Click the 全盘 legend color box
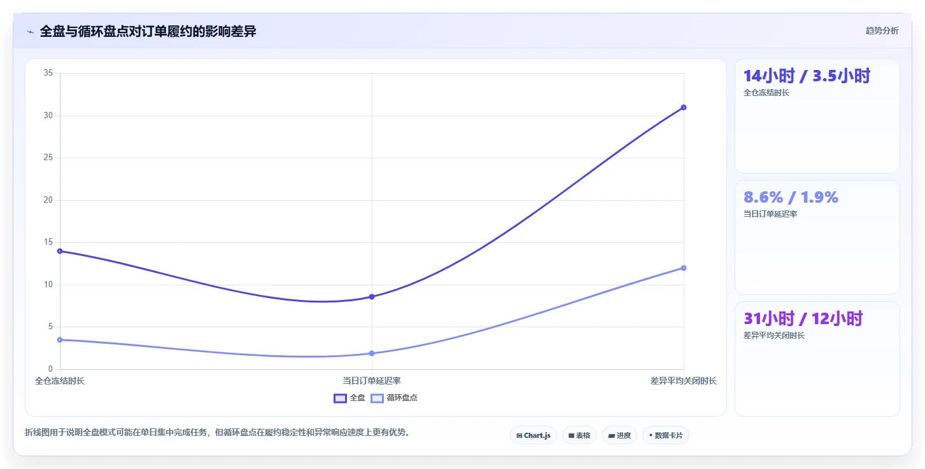 [x=340, y=398]
